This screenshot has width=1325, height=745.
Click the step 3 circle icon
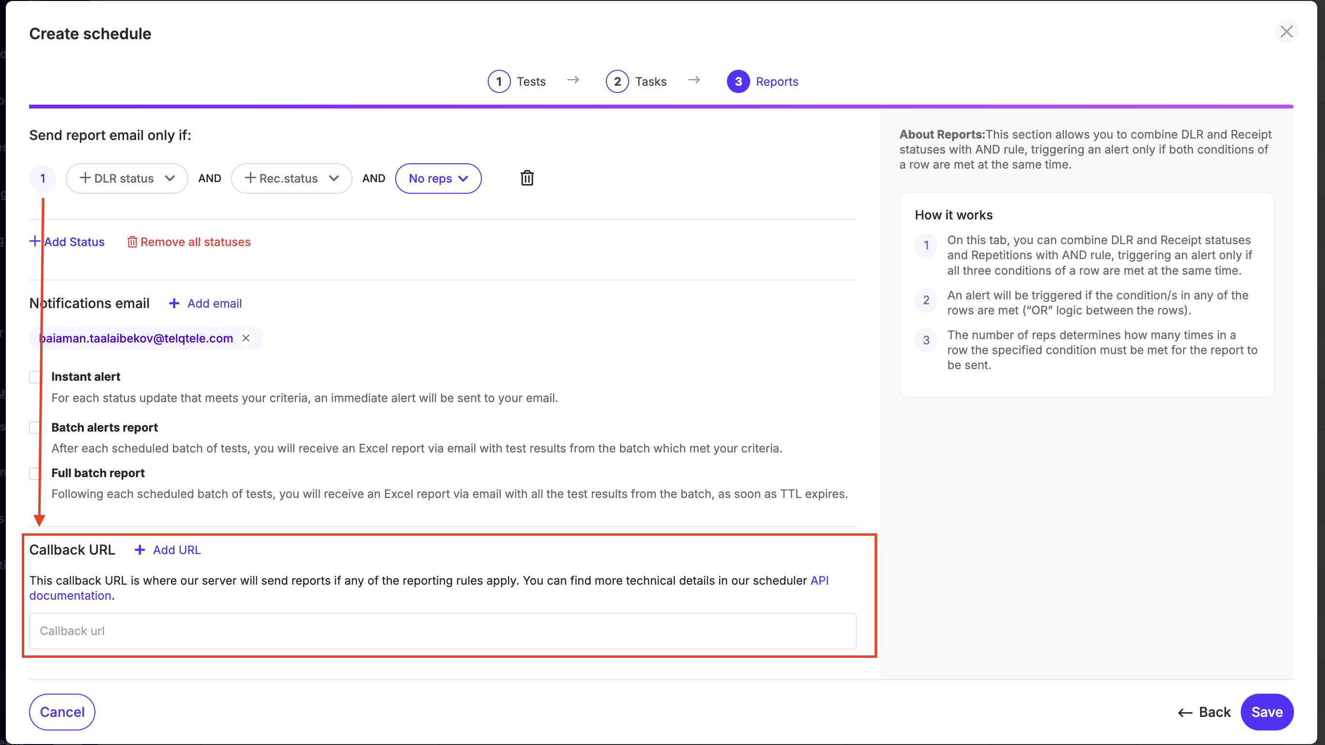pyautogui.click(x=738, y=81)
